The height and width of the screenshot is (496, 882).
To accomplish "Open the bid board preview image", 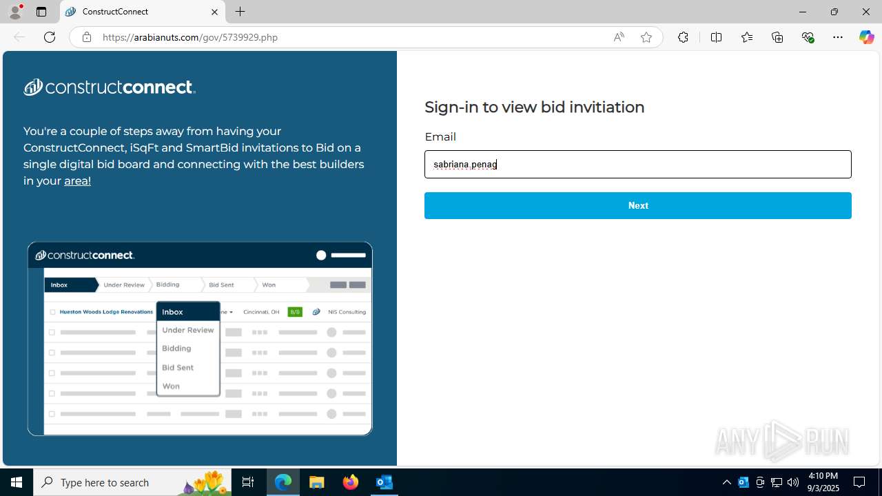I will coord(200,338).
